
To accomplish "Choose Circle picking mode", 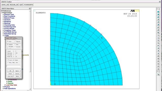I will tap(15, 47).
